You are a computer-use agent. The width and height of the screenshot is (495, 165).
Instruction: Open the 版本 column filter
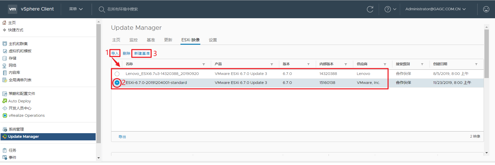pyautogui.click(x=308, y=64)
